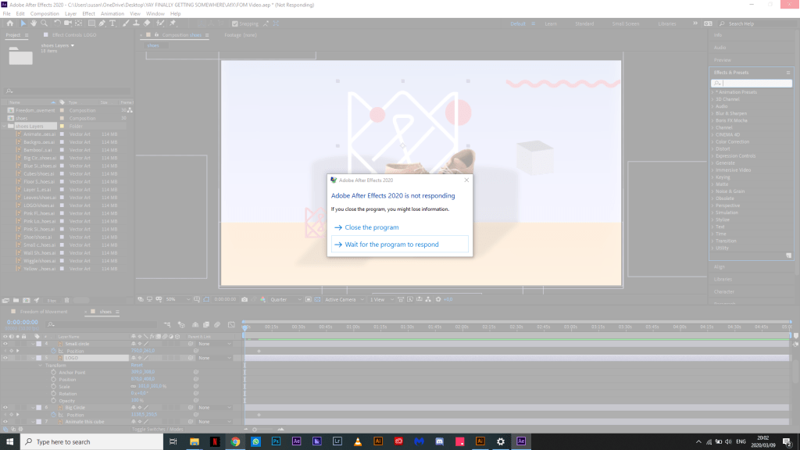Image resolution: width=800 pixels, height=450 pixels.
Task: Open the Composition menu
Action: click(x=44, y=13)
